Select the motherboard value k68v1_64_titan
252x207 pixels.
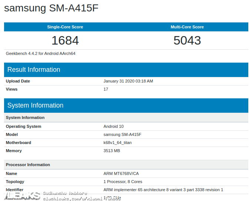[x=117, y=143]
